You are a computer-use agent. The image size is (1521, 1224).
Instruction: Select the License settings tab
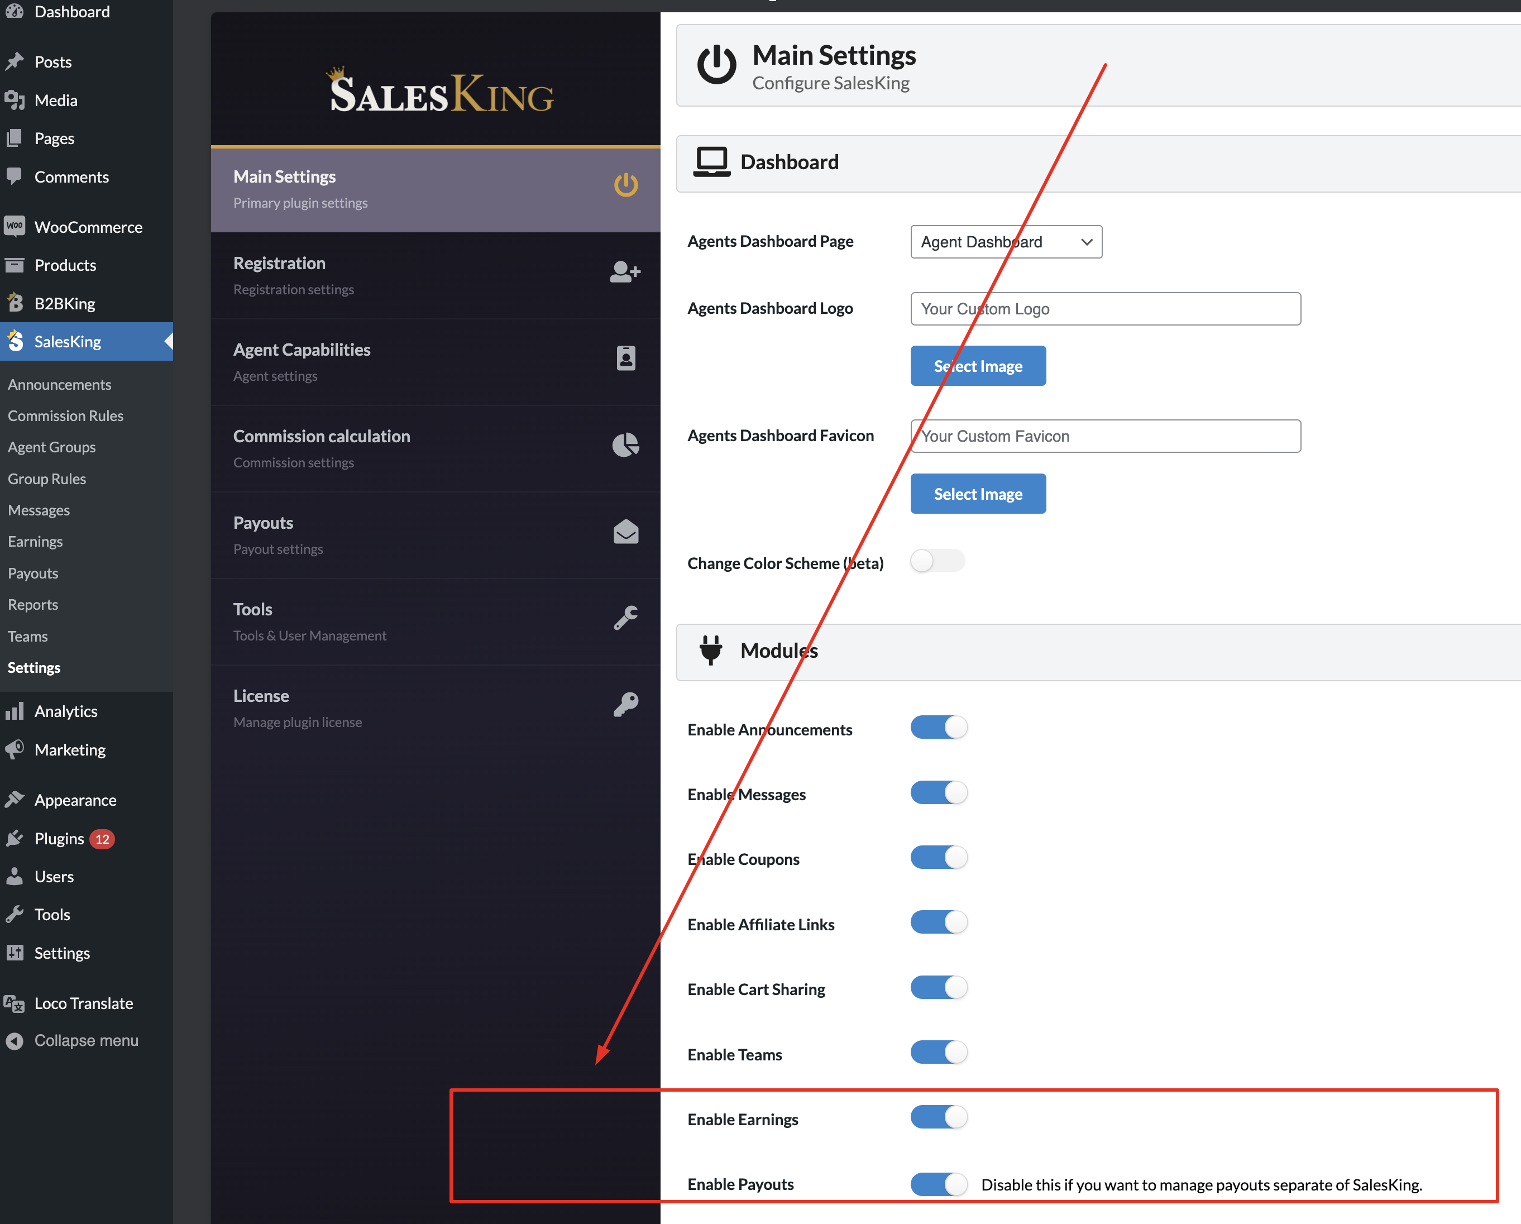436,708
